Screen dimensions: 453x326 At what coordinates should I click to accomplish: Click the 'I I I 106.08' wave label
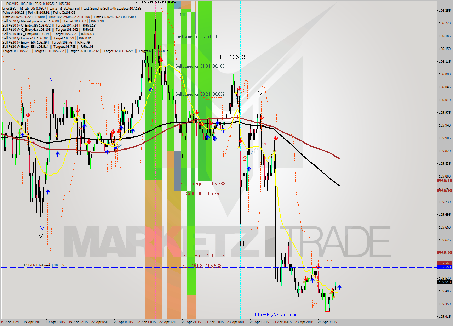pyautogui.click(x=233, y=57)
